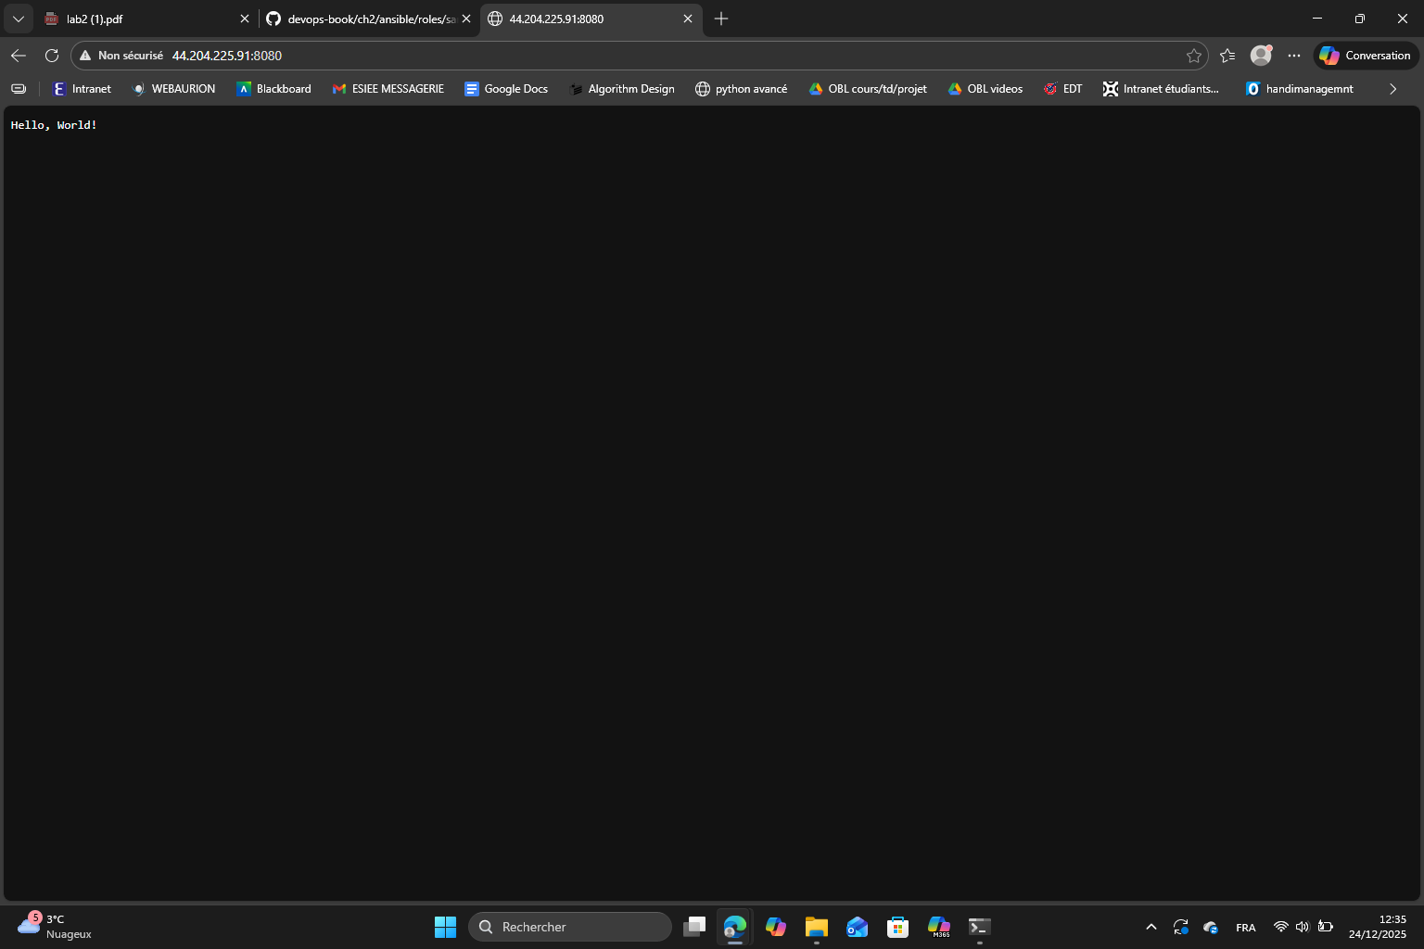Open the tab search dropdown arrow
The height and width of the screenshot is (949, 1424).
point(18,19)
